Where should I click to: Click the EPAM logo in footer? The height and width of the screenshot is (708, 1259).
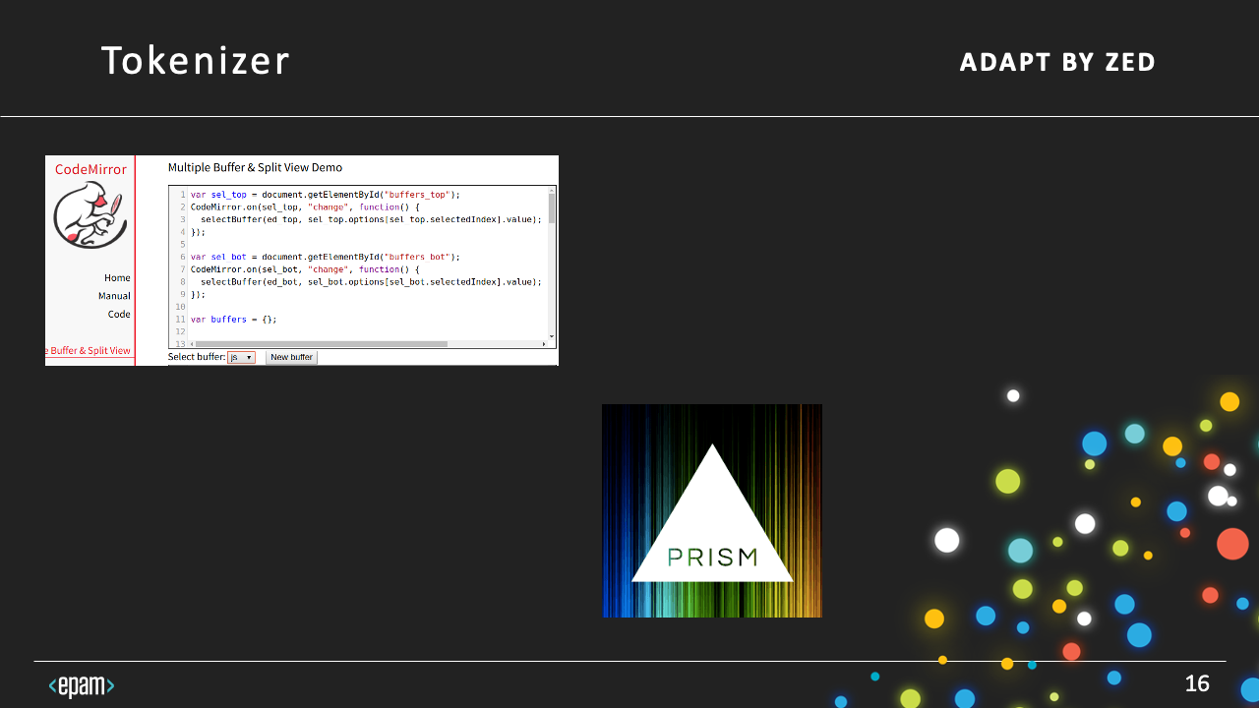pos(82,686)
